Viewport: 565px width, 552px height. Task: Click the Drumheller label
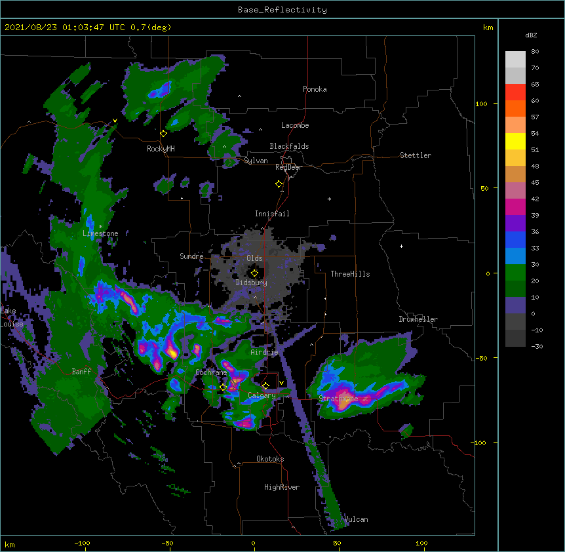pyautogui.click(x=418, y=319)
